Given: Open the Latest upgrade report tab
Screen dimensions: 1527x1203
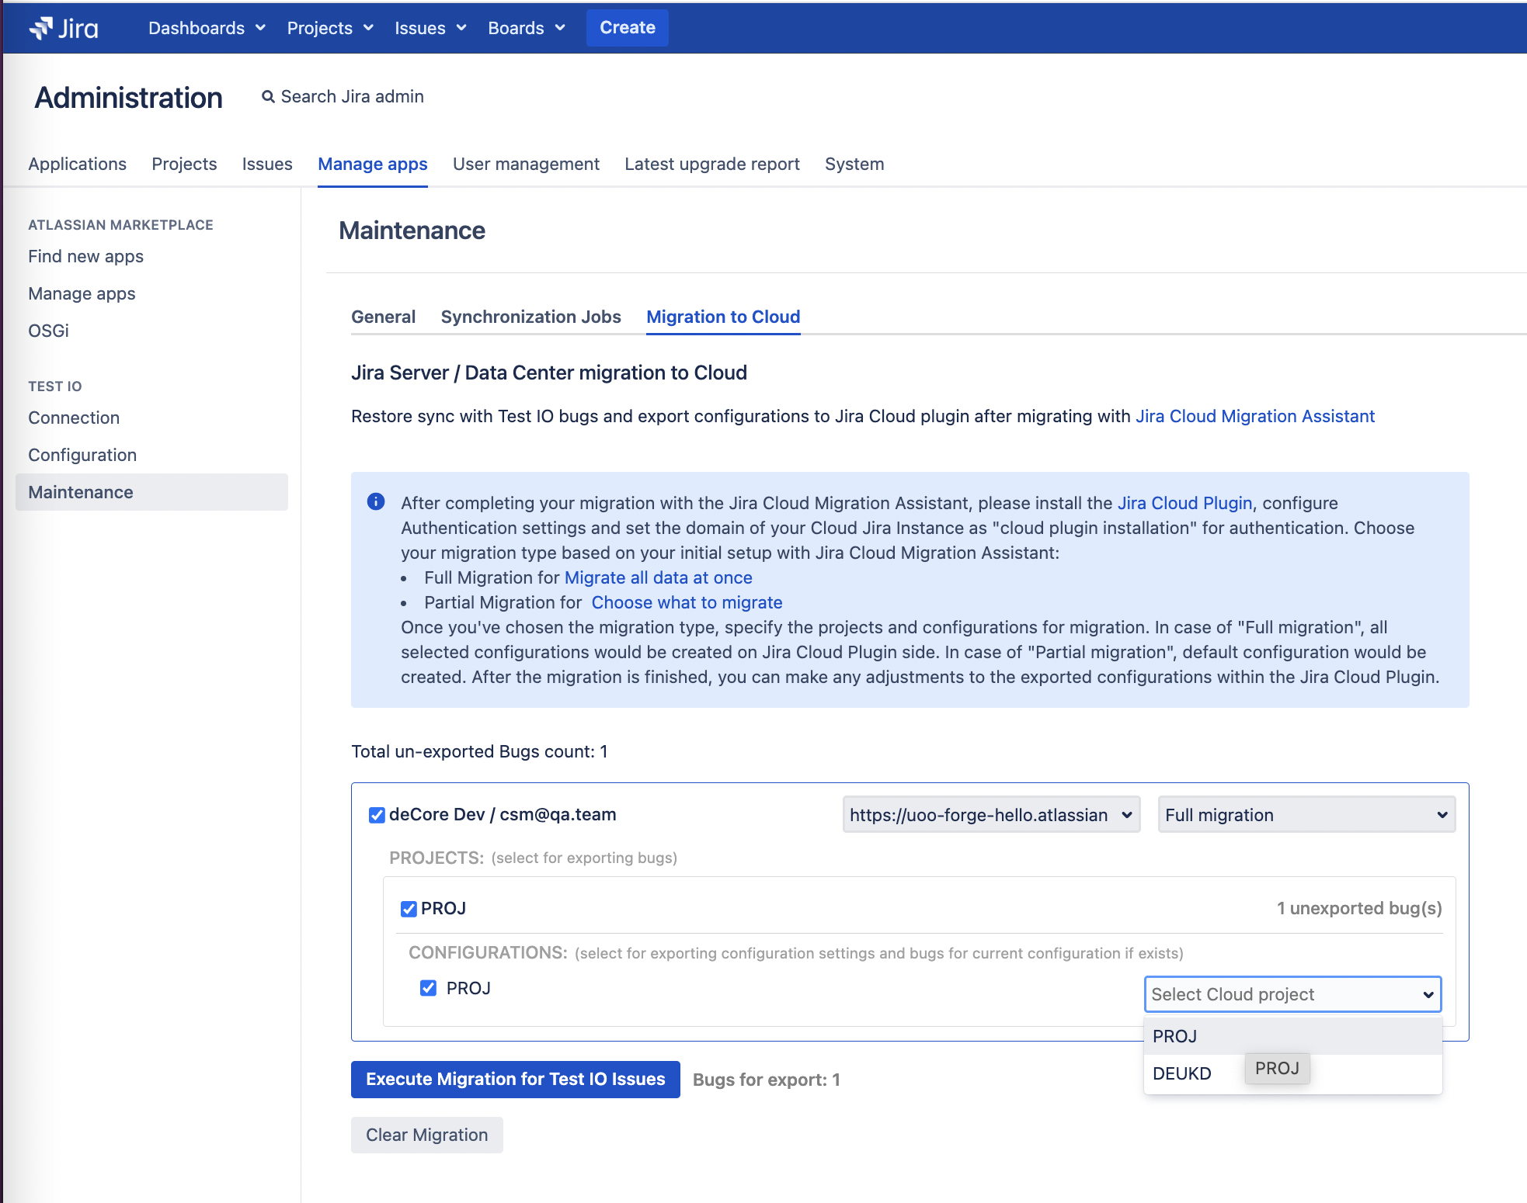Looking at the screenshot, I should pos(712,164).
